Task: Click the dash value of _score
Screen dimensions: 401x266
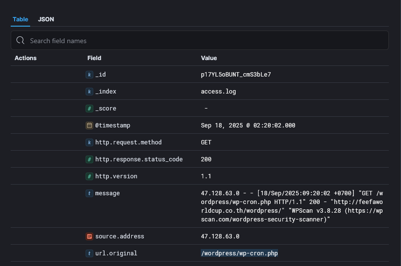Action: [206, 108]
